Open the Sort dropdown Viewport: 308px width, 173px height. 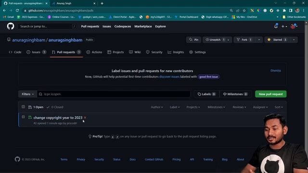pyautogui.click(x=279, y=107)
